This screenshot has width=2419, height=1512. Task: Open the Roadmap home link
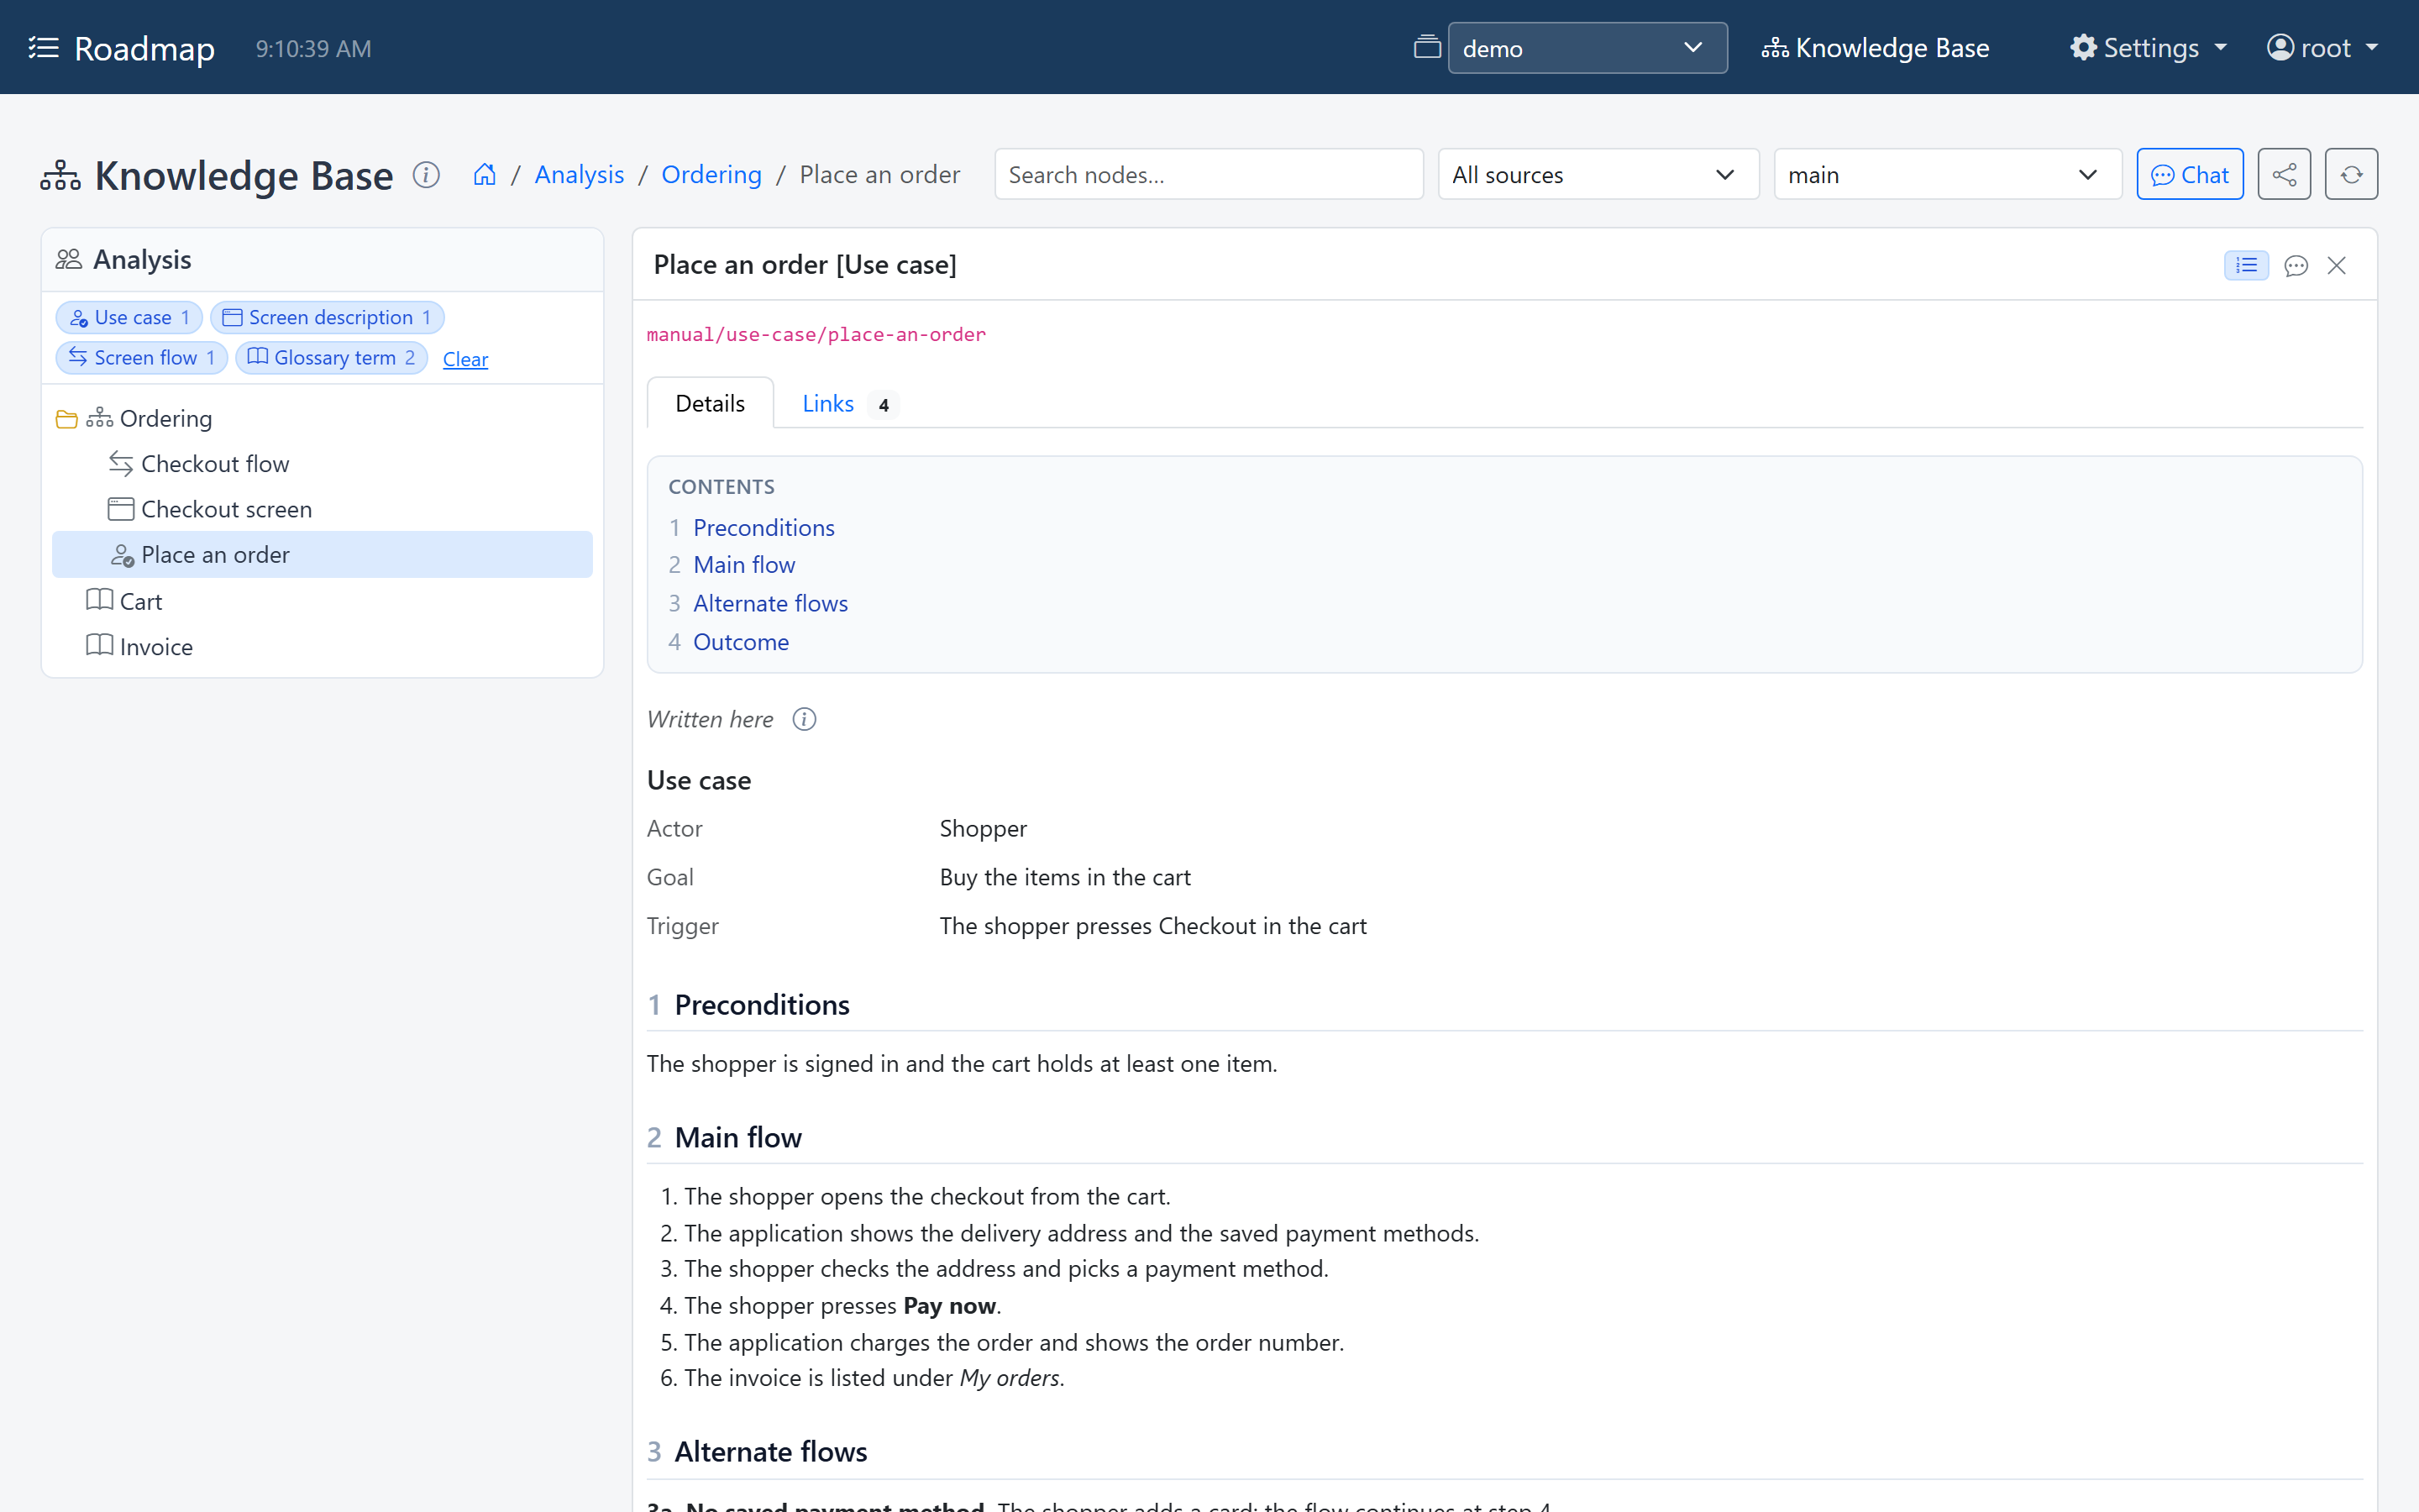(x=122, y=47)
